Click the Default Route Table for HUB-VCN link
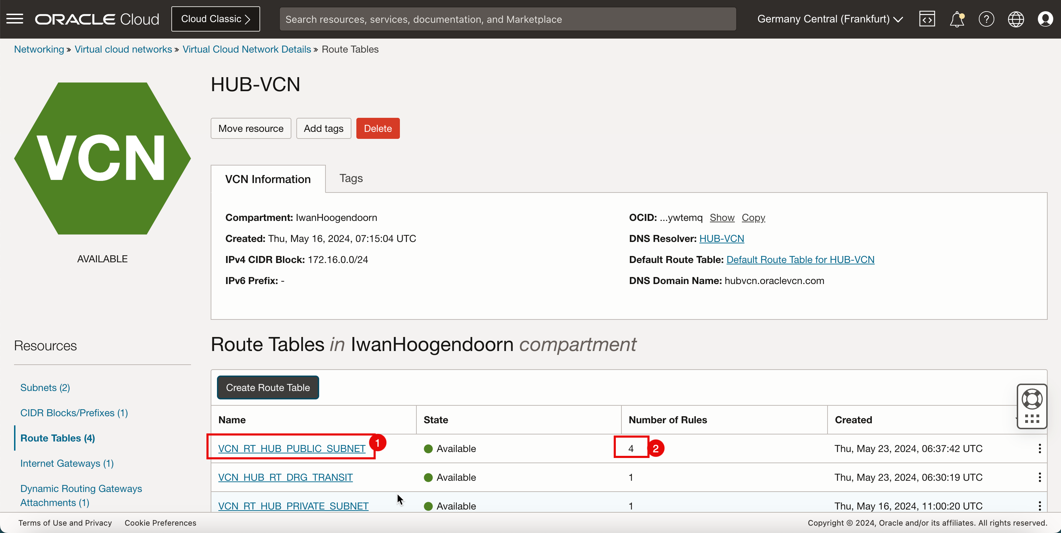The width and height of the screenshot is (1061, 533). (x=800, y=259)
